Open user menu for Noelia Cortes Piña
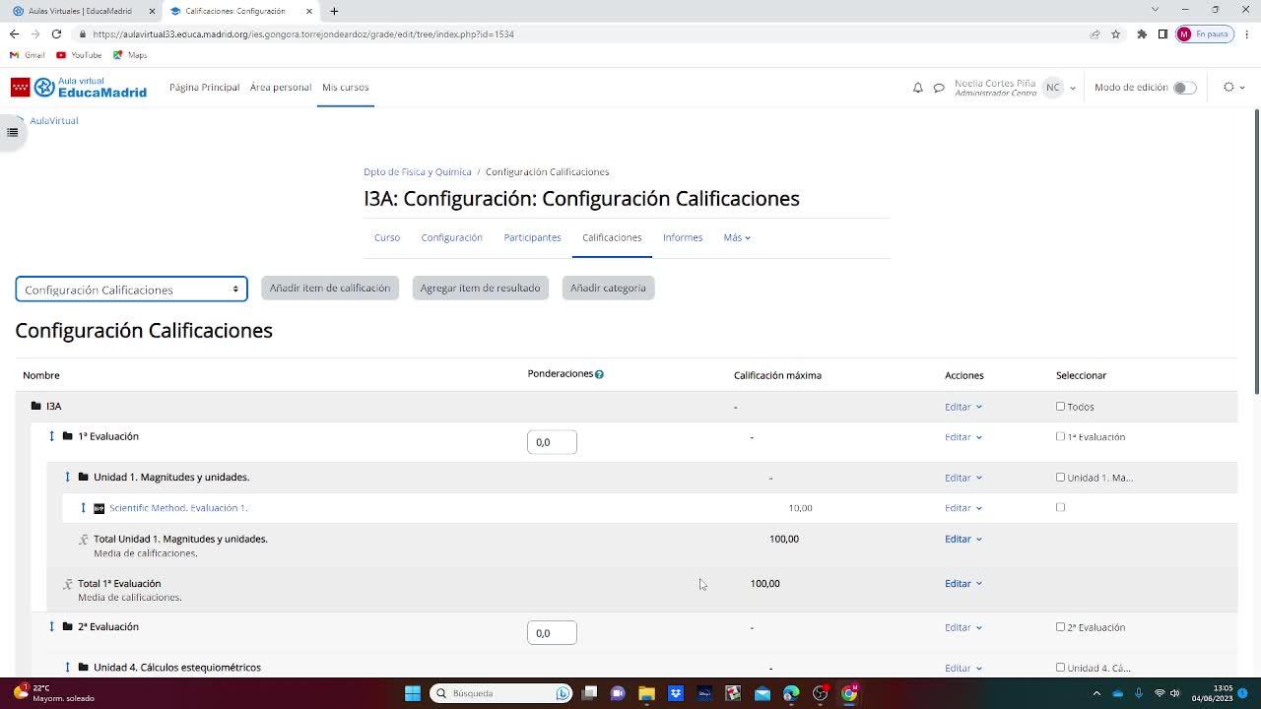The image size is (1261, 709). 1015,88
